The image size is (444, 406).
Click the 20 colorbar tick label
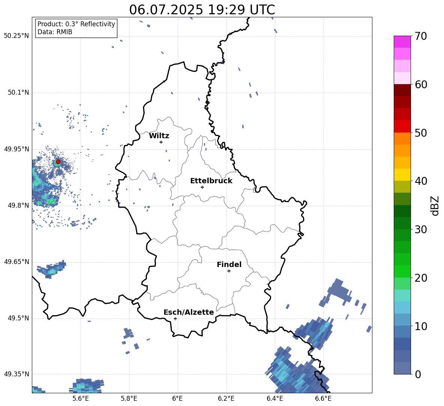pos(421,278)
